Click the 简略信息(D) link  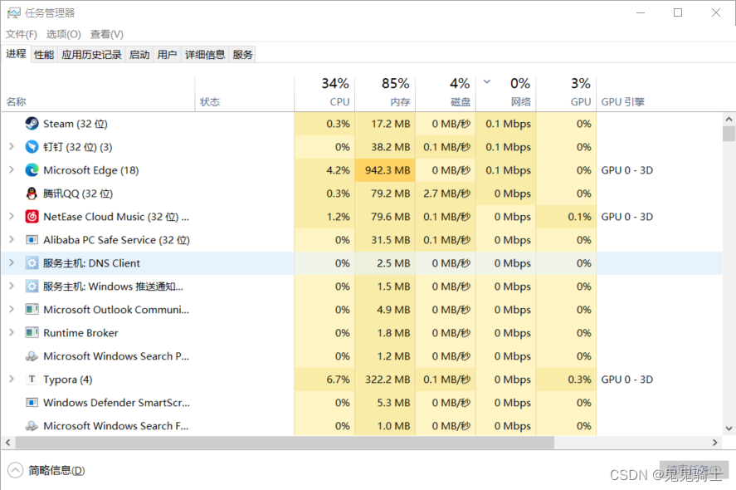coord(56,470)
